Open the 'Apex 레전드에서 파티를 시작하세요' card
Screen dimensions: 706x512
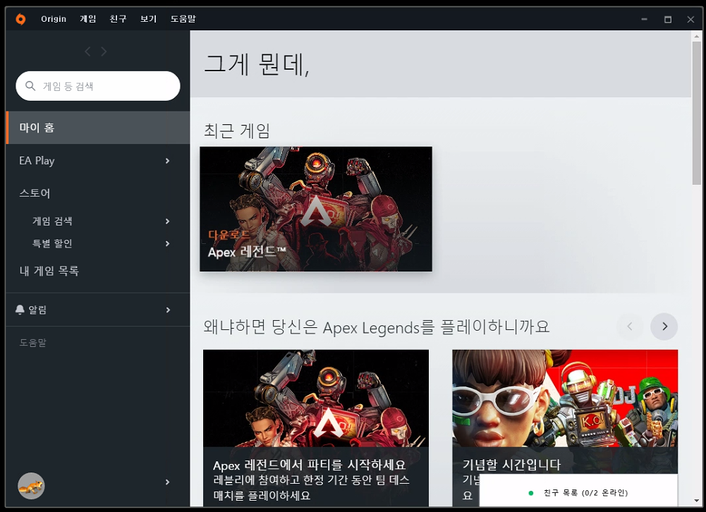tap(316, 428)
